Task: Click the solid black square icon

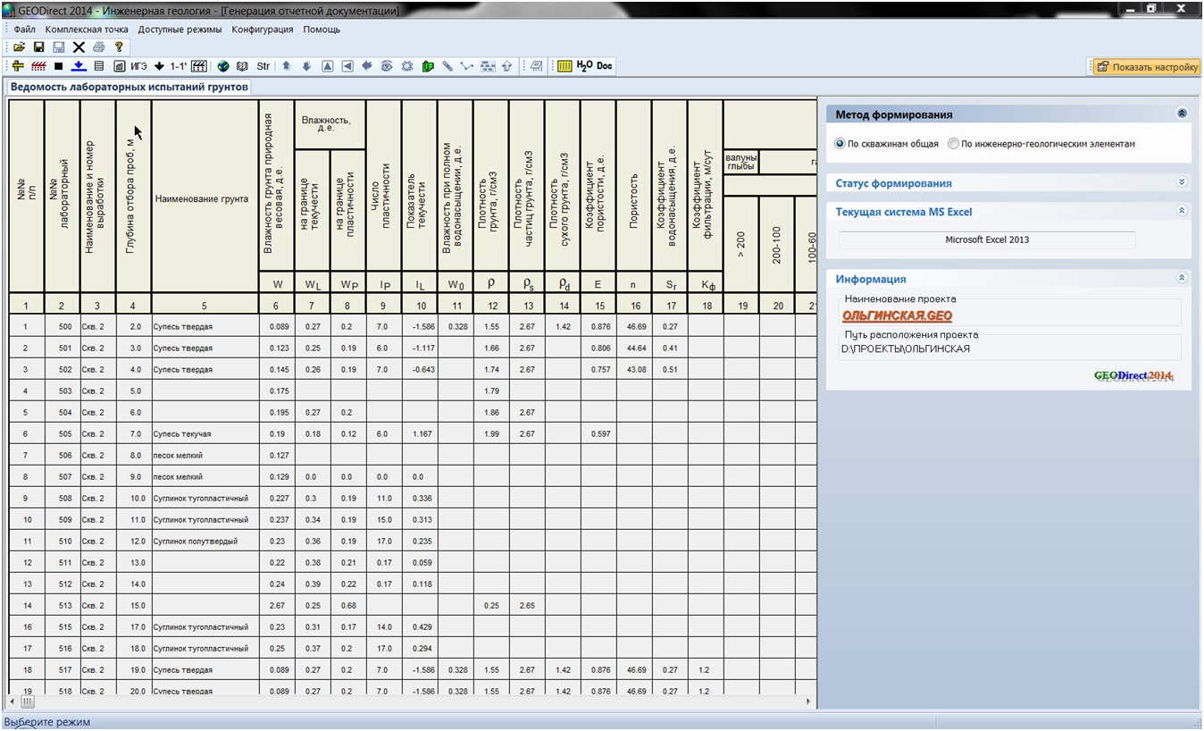Action: [x=58, y=66]
